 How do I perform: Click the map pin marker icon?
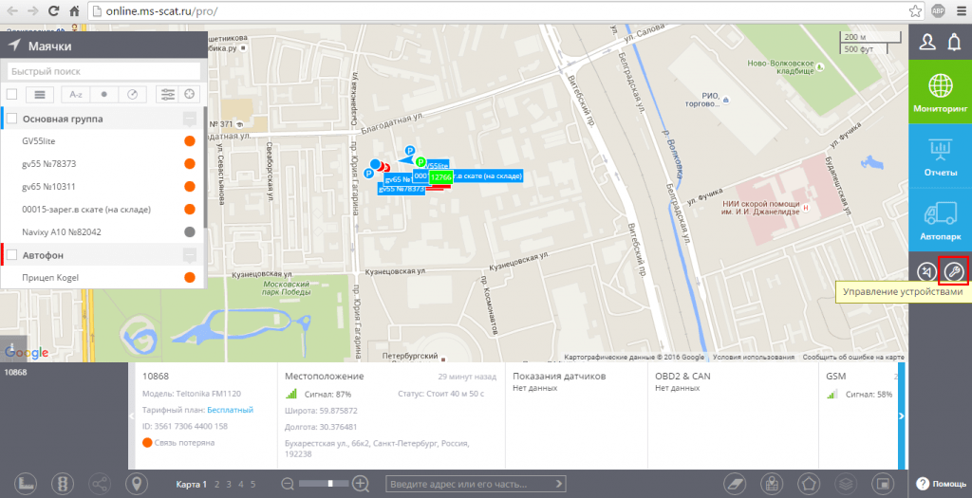pos(137,484)
